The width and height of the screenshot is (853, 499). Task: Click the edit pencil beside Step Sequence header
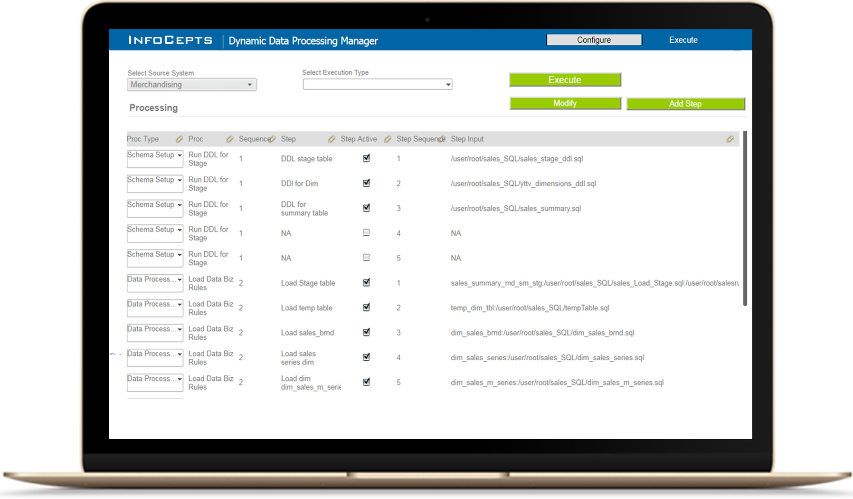(442, 139)
